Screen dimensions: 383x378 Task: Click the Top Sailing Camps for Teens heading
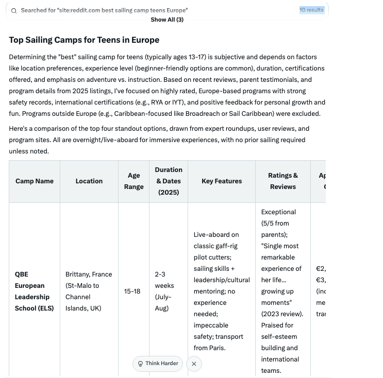click(84, 40)
